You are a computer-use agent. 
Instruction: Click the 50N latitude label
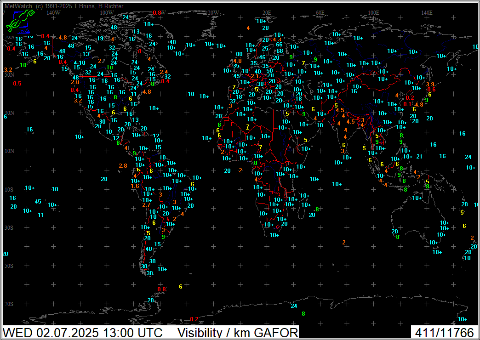tap(10, 75)
